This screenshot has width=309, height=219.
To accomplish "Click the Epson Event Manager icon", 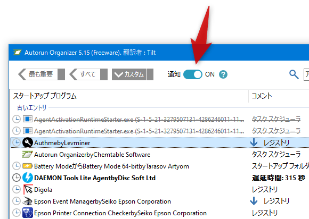I will tap(27, 201).
